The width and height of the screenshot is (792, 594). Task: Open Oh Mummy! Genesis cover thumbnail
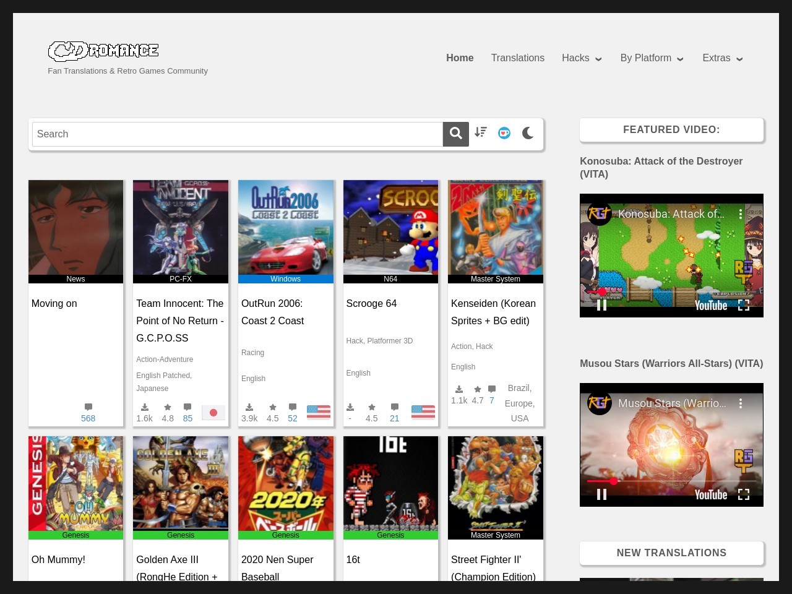click(x=75, y=483)
